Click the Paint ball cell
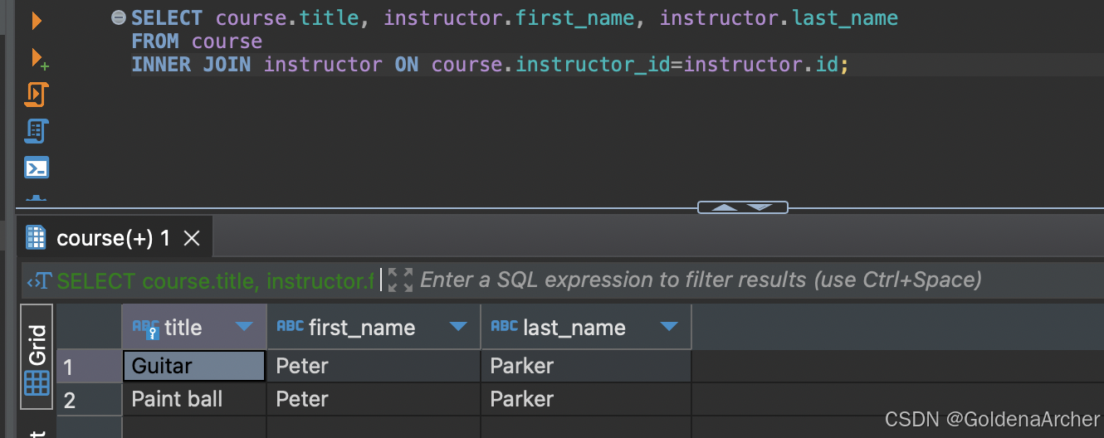The image size is (1104, 438). pyautogui.click(x=194, y=399)
